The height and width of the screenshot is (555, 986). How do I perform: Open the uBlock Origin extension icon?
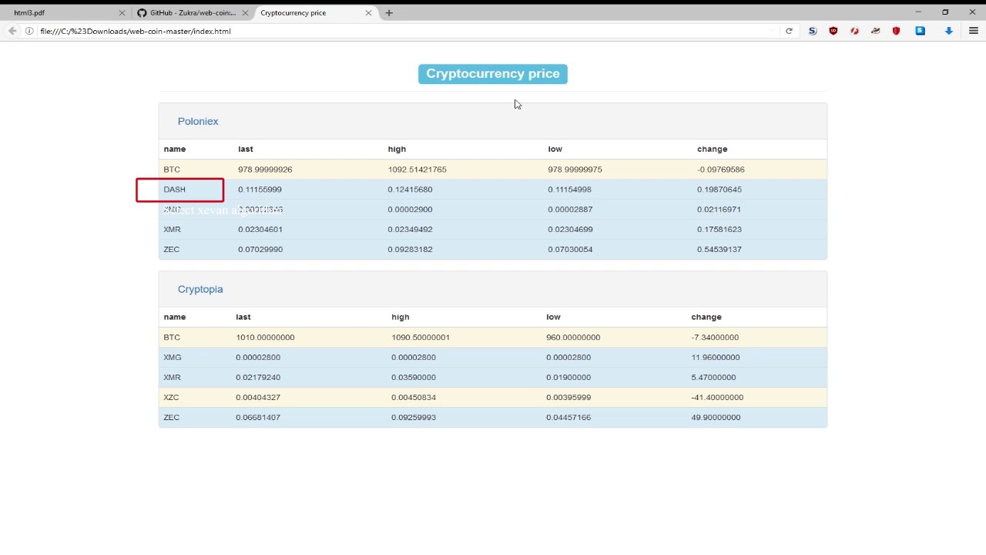pyautogui.click(x=833, y=31)
